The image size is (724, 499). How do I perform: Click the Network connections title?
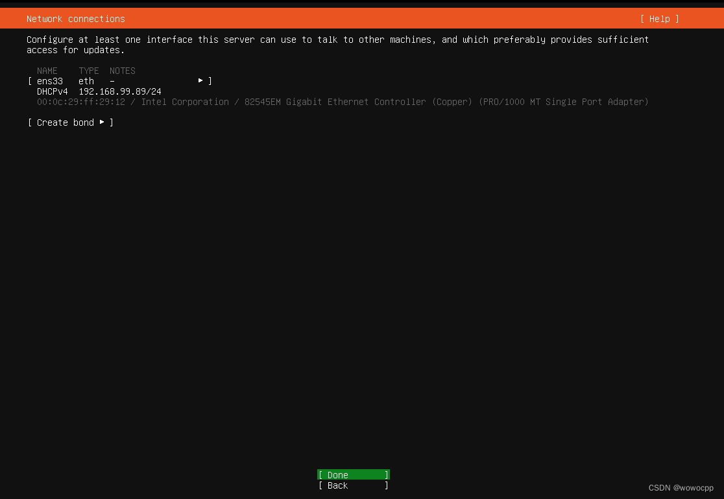(76, 19)
